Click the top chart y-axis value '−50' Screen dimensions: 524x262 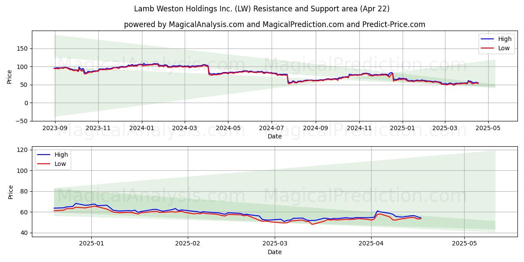(x=22, y=121)
